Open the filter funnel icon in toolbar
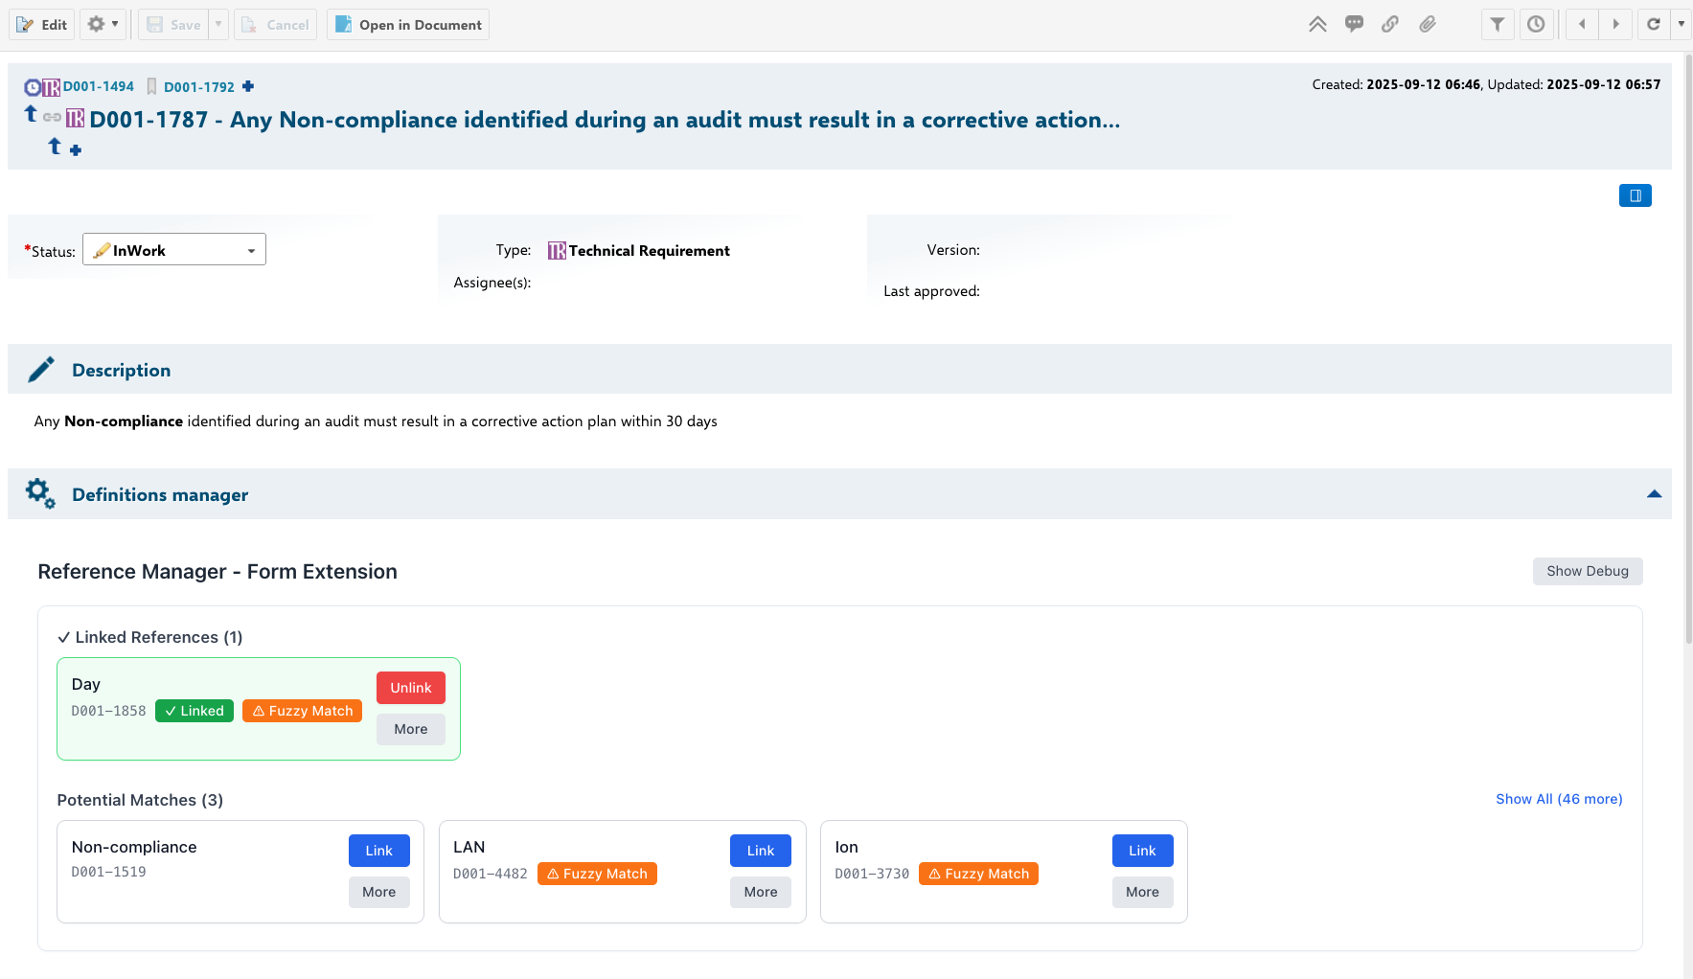The width and height of the screenshot is (1693, 979). click(1497, 24)
